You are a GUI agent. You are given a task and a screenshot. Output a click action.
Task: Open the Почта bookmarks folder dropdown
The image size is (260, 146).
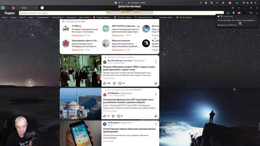[23, 17]
